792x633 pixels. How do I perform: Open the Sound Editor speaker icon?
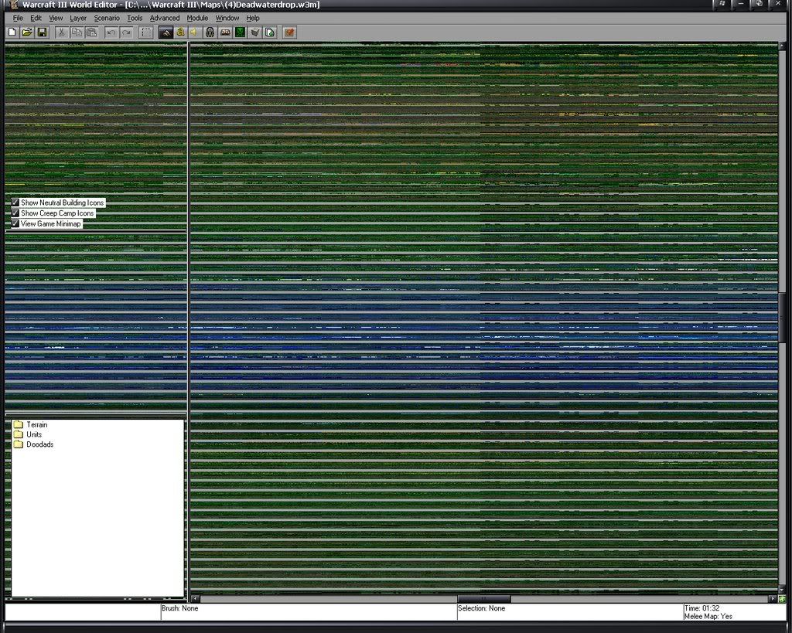coord(195,32)
